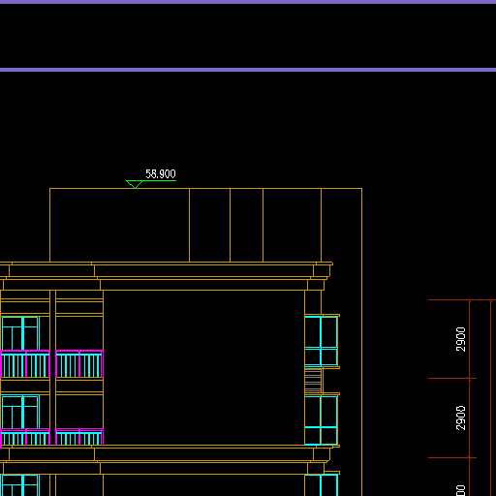Screen dimensions: 496x496
Task: Select the upper magenta railing beside the column
Action: click(79, 364)
